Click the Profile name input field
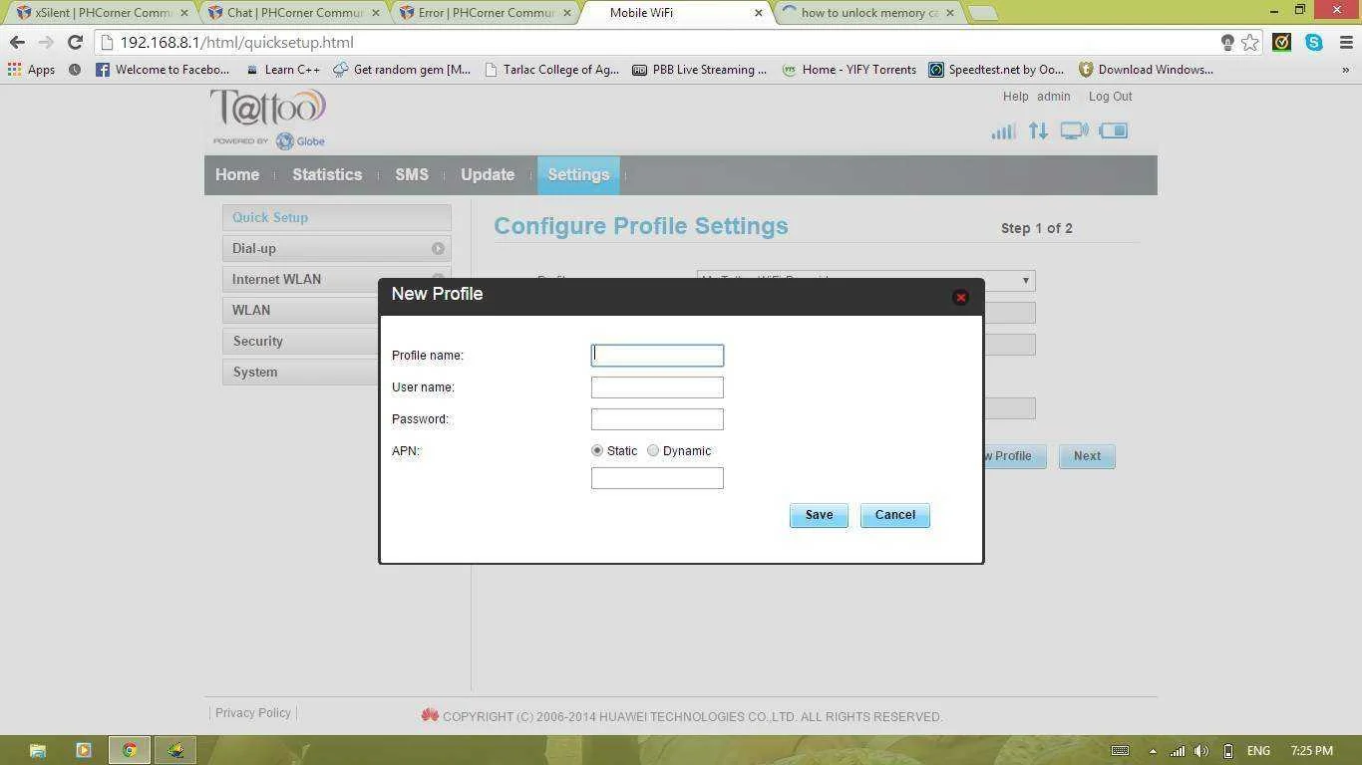 click(x=657, y=356)
